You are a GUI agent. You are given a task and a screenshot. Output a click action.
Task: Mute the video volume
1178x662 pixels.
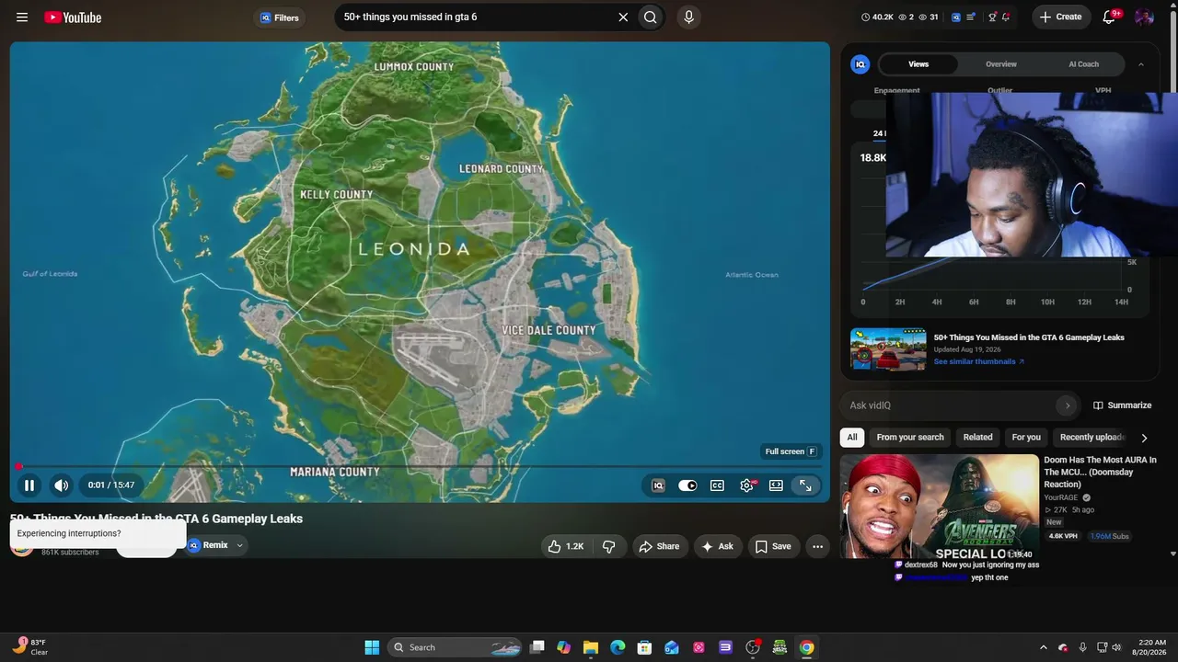pos(61,485)
